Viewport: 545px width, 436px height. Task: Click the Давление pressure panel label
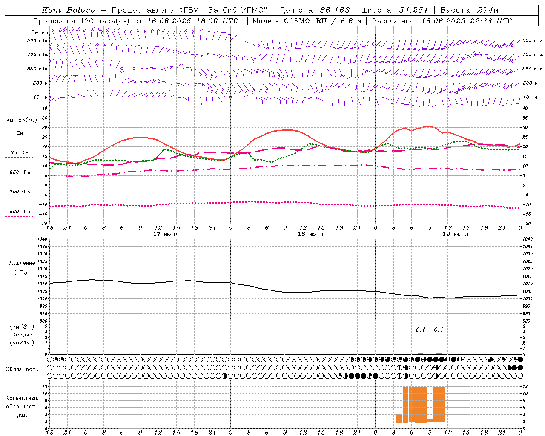pos(22,263)
